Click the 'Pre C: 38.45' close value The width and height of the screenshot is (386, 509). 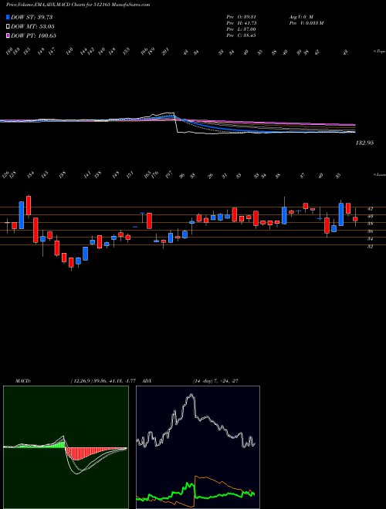click(241, 35)
